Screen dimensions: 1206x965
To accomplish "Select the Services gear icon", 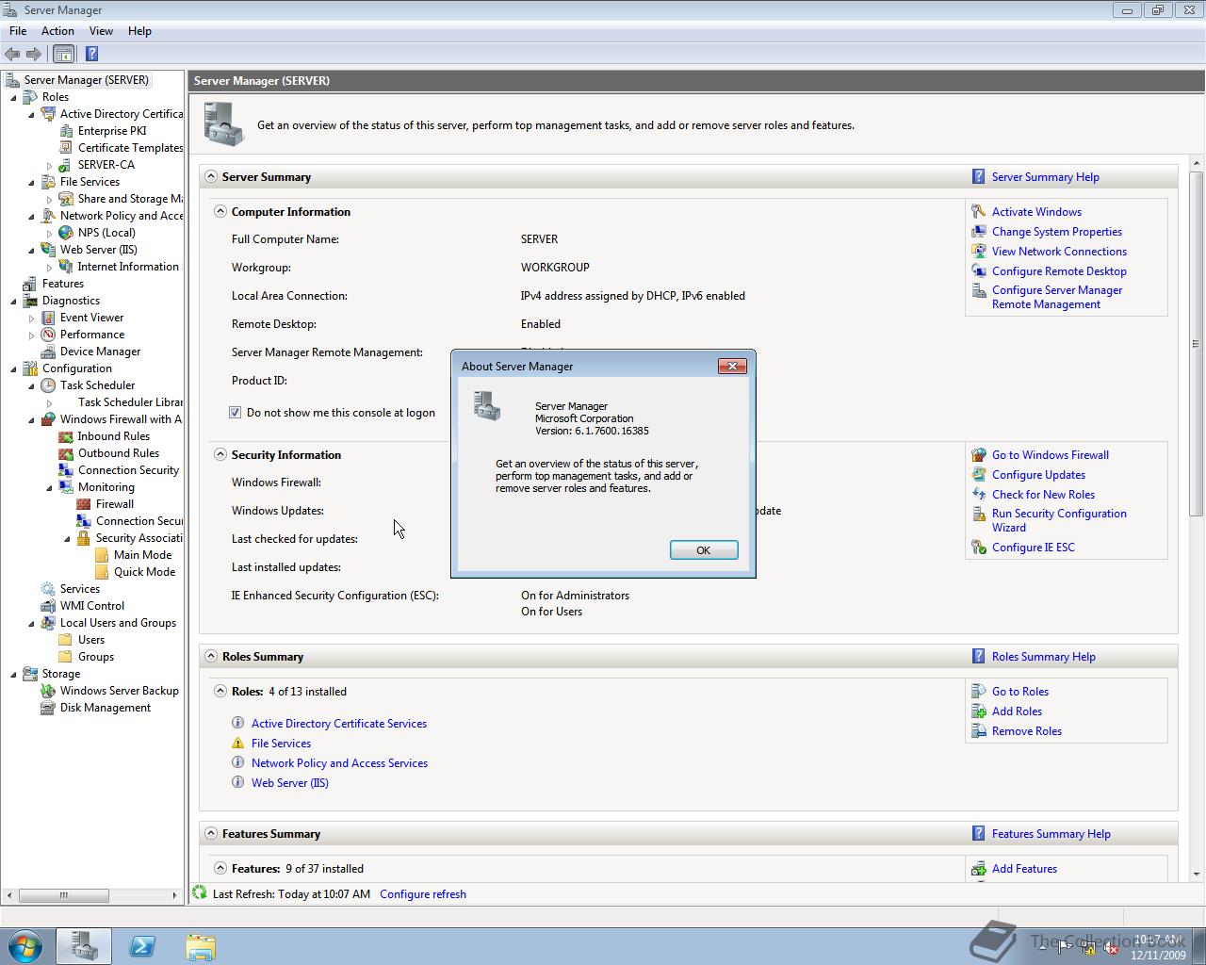I will [48, 589].
